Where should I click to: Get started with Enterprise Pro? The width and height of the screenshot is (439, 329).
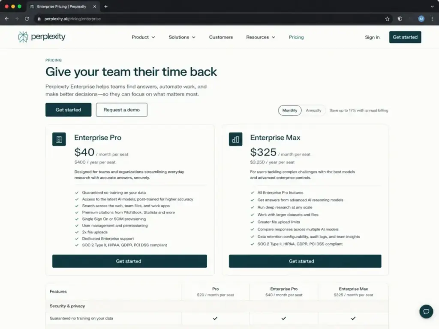pyautogui.click(x=129, y=261)
